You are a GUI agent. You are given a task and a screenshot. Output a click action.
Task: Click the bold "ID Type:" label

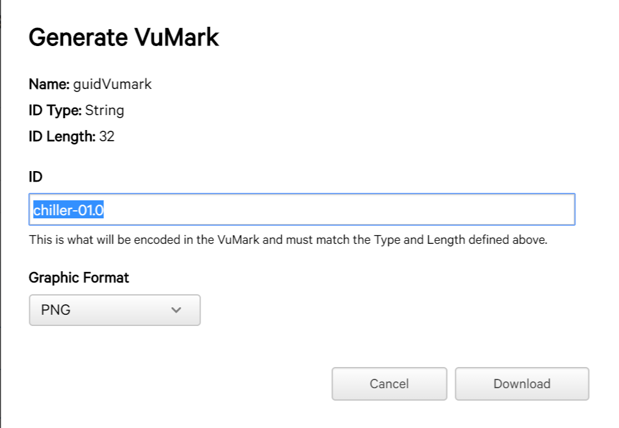point(55,111)
